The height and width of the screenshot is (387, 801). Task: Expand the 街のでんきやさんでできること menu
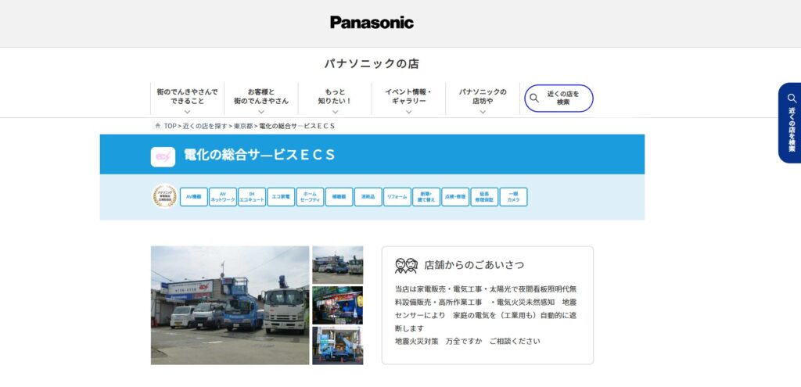pos(187,98)
